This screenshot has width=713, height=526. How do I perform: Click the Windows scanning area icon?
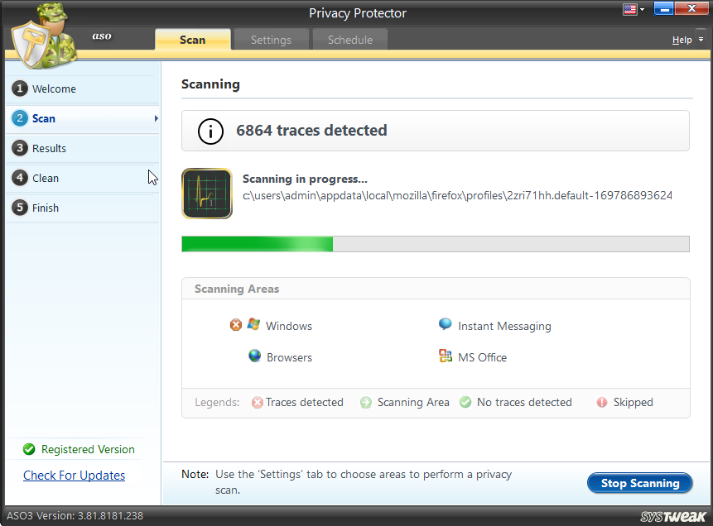(253, 325)
